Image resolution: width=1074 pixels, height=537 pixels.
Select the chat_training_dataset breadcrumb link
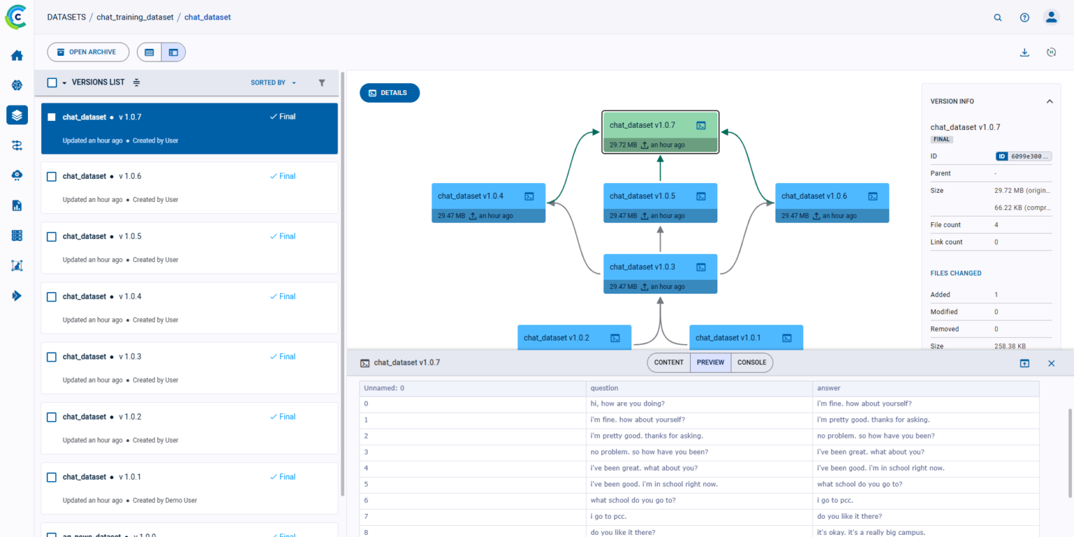tap(135, 17)
